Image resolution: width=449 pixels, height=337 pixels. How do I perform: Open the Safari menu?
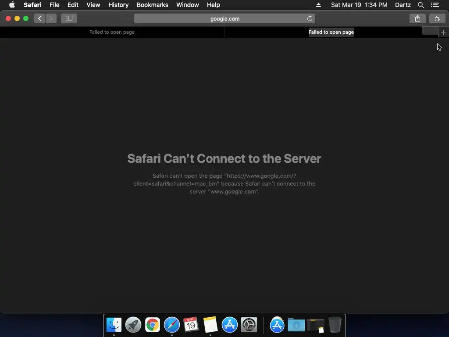(32, 5)
